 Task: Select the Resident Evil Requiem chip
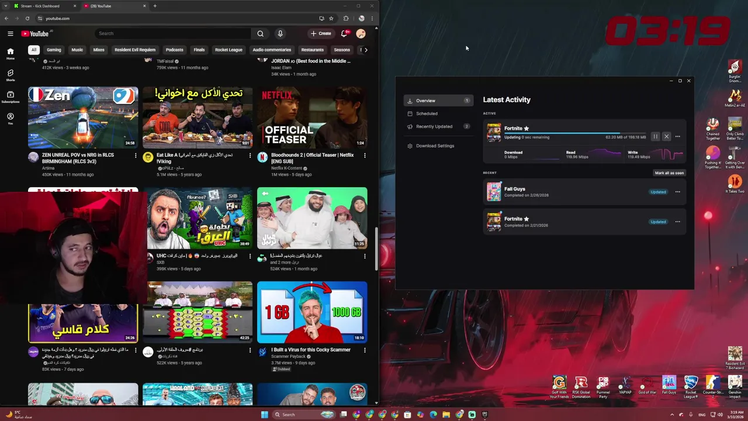click(x=135, y=50)
